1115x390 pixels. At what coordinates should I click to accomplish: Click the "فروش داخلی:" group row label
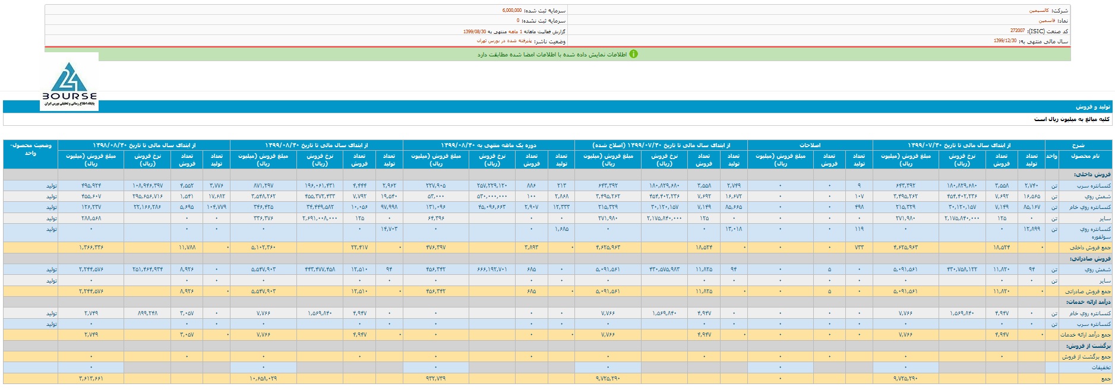[x=1092, y=175]
